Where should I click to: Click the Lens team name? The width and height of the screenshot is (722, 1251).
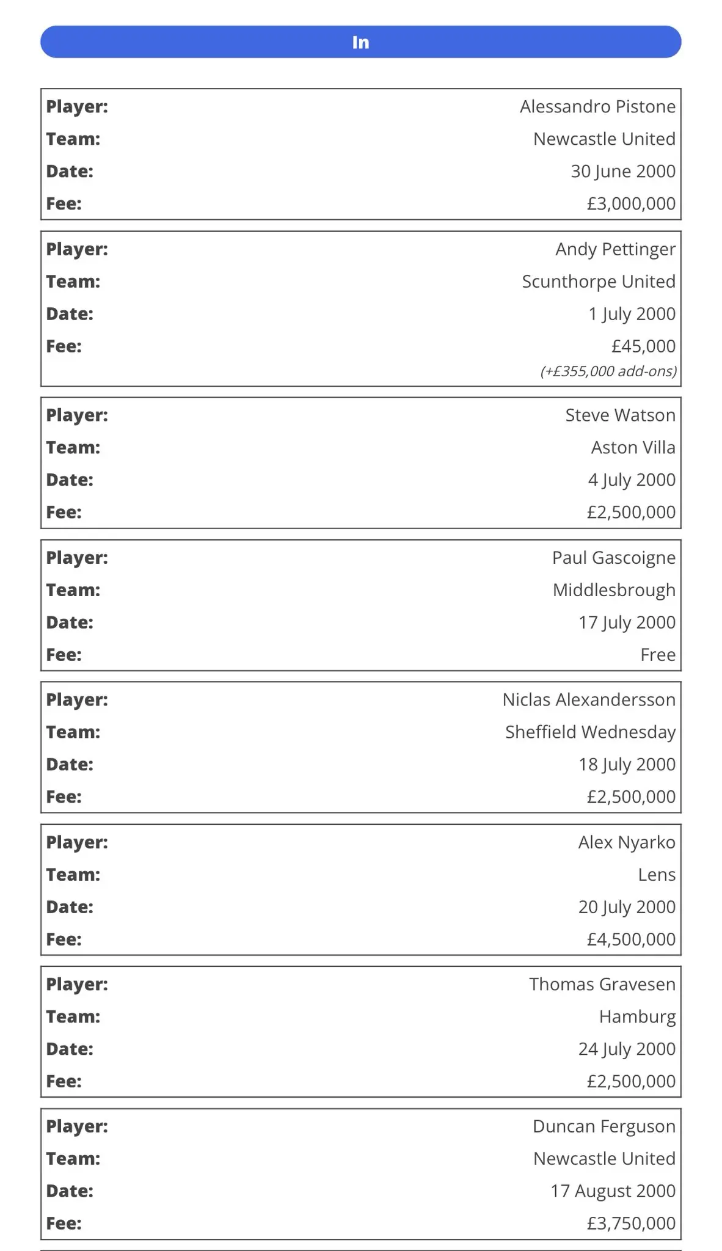[x=656, y=874]
